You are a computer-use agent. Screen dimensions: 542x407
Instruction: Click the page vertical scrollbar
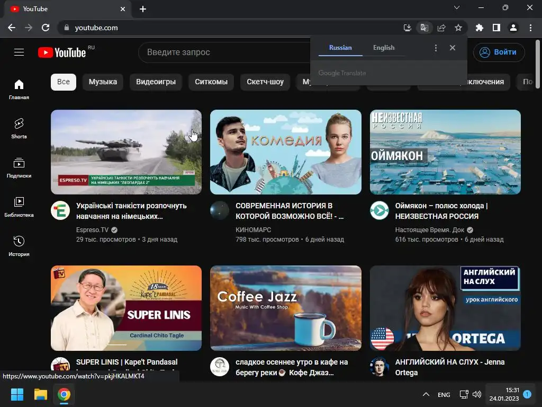pos(538,64)
